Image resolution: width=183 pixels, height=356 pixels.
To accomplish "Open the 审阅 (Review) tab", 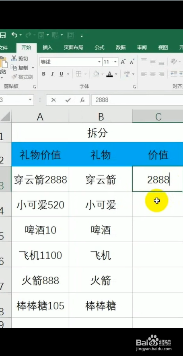I will point(142,48).
